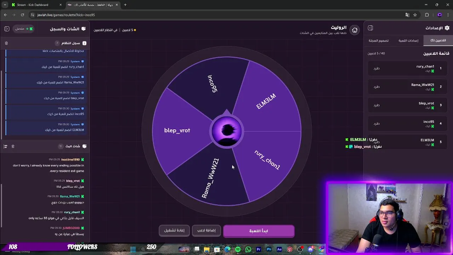Screen dimensions: 453x255
Task: Open Pinterest from the taskbar
Action: (x=290, y=249)
